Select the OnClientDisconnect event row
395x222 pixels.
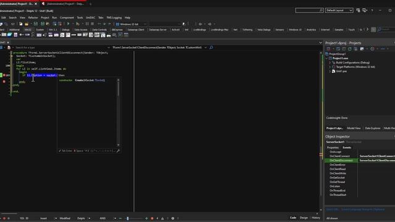coord(360,160)
